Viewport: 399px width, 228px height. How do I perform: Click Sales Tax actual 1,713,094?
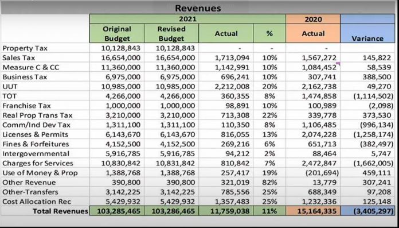232,58
